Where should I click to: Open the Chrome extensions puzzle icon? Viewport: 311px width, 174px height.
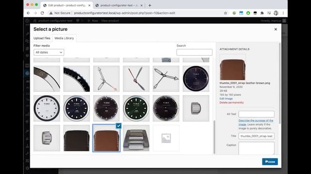tap(262, 13)
